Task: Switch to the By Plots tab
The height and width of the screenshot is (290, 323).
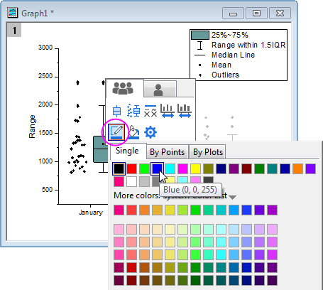Action: coord(208,152)
